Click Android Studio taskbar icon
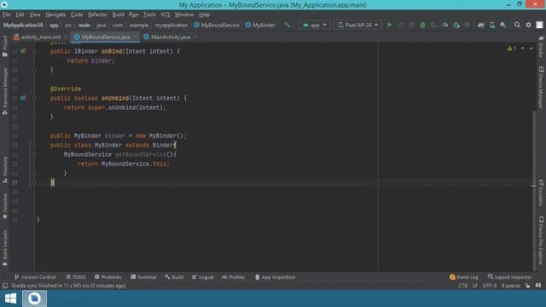Image resolution: width=546 pixels, height=307 pixels. 34,298
